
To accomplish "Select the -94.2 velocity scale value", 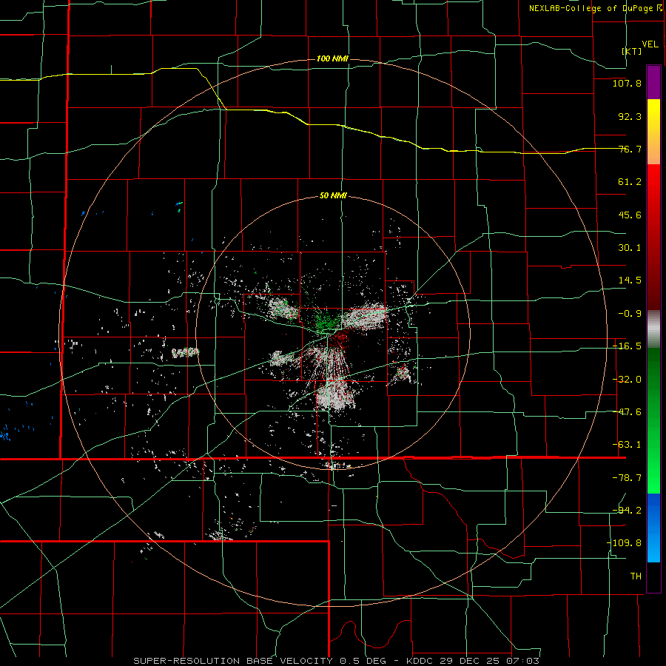I will pos(627,510).
